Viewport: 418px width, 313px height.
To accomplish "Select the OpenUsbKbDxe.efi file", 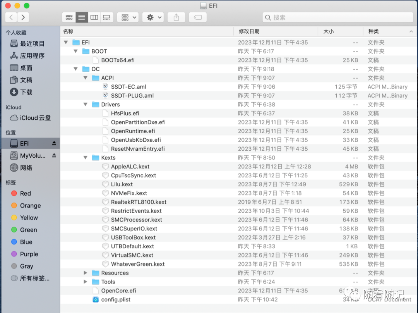I will 136,140.
